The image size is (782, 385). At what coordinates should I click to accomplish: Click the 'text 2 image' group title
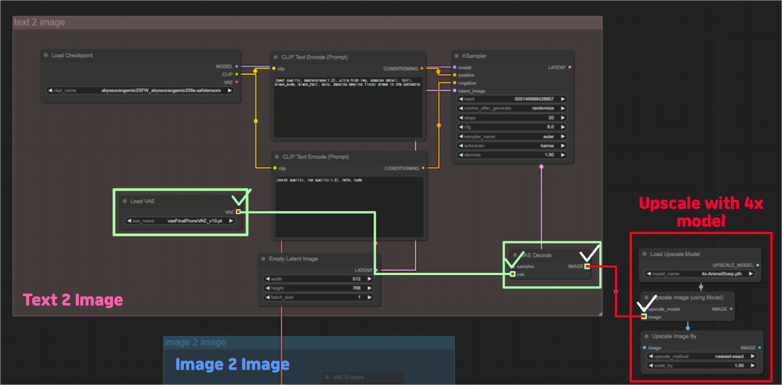coord(39,23)
